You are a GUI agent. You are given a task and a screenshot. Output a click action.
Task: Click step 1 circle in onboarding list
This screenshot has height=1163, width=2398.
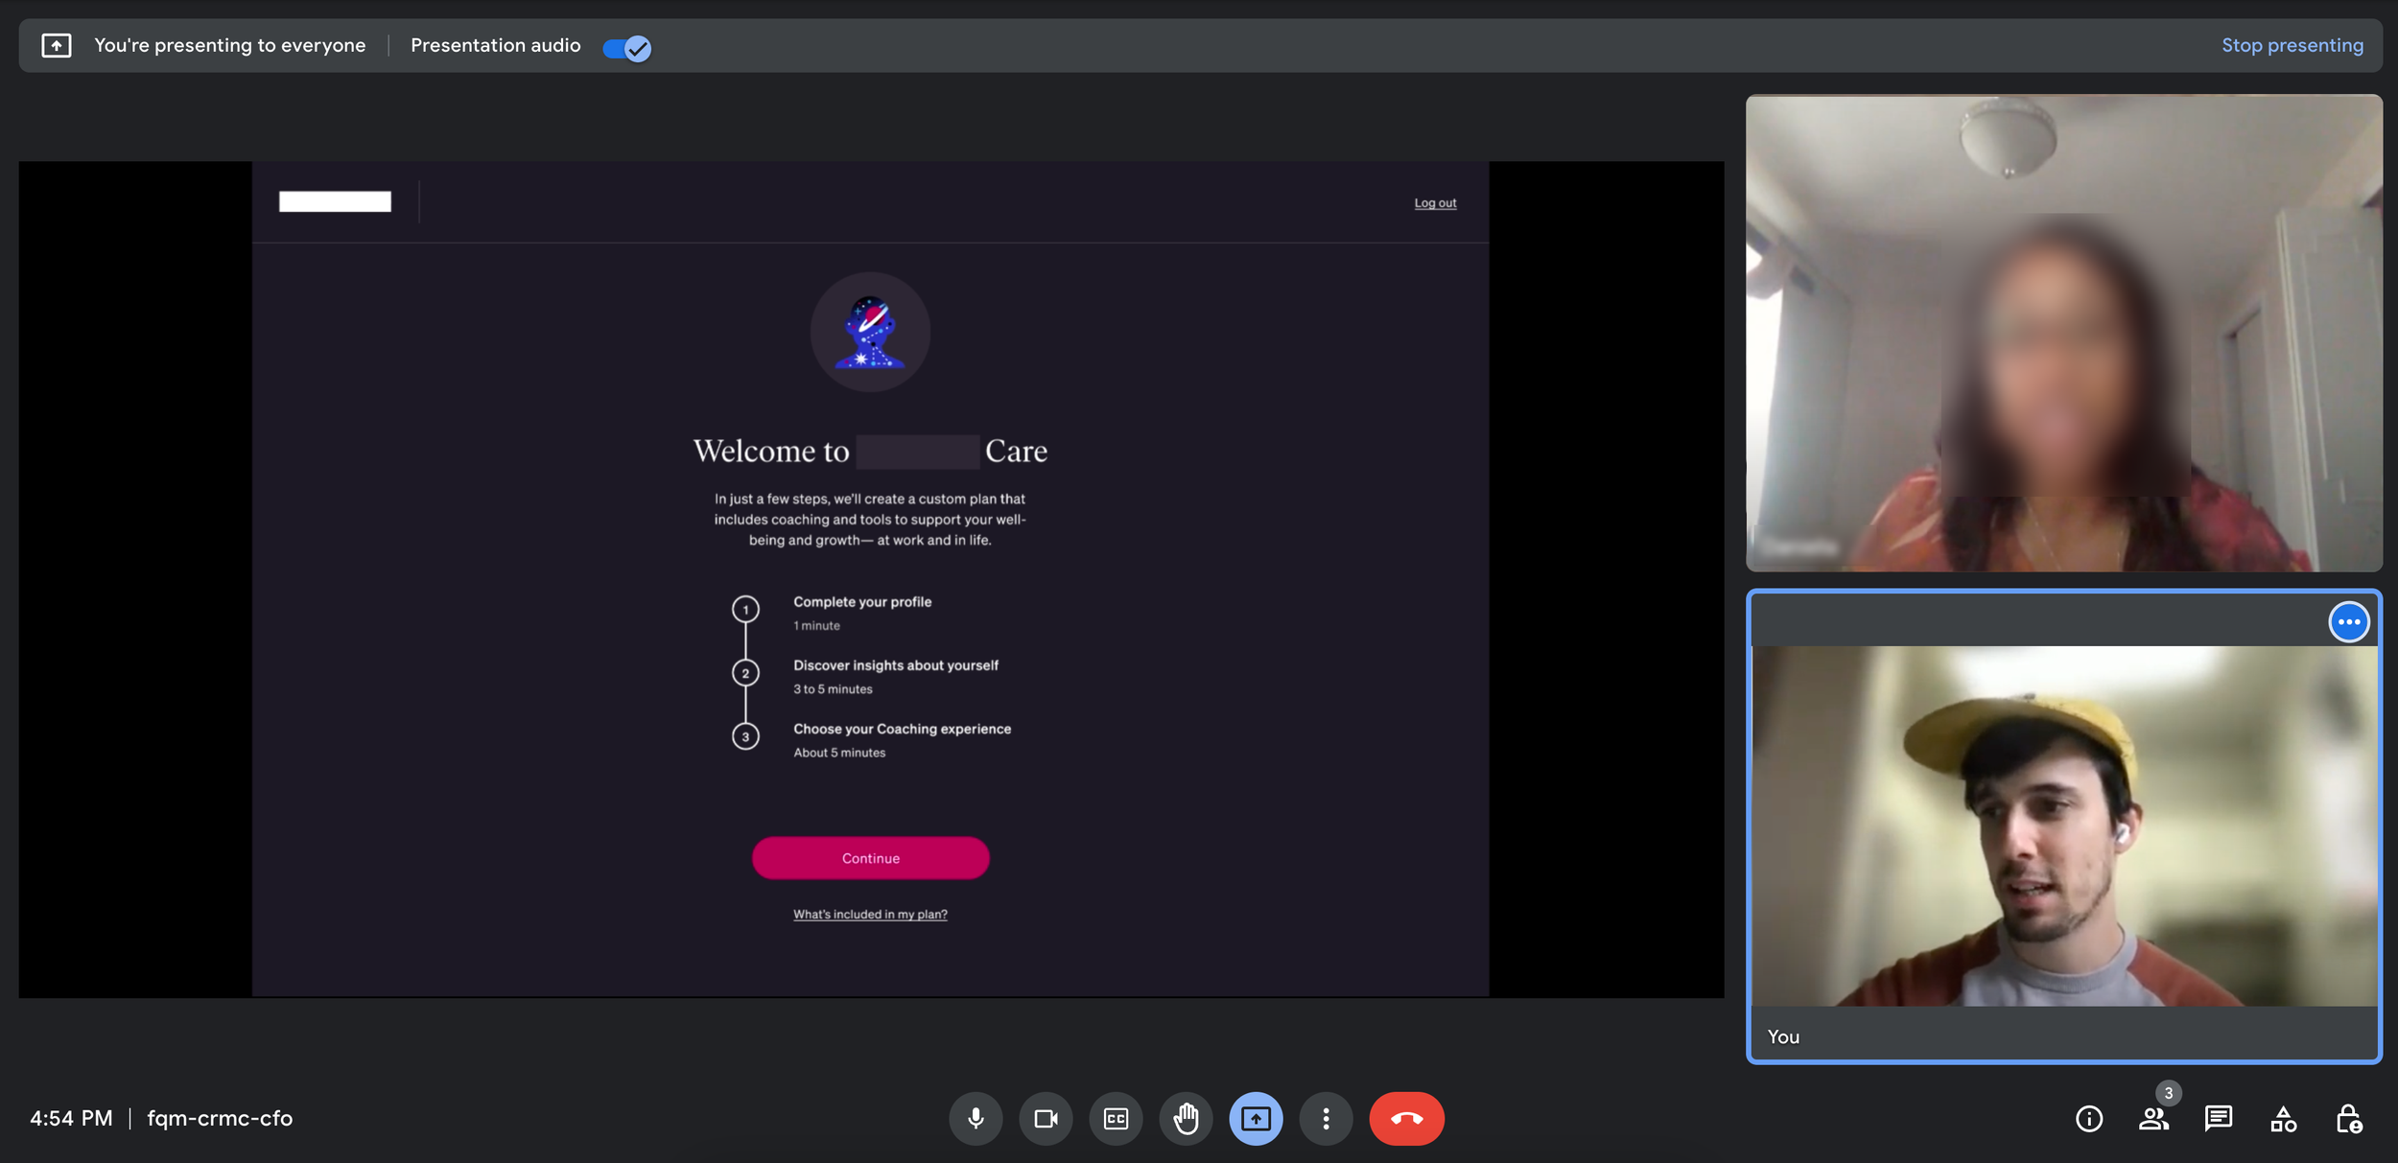coord(745,609)
